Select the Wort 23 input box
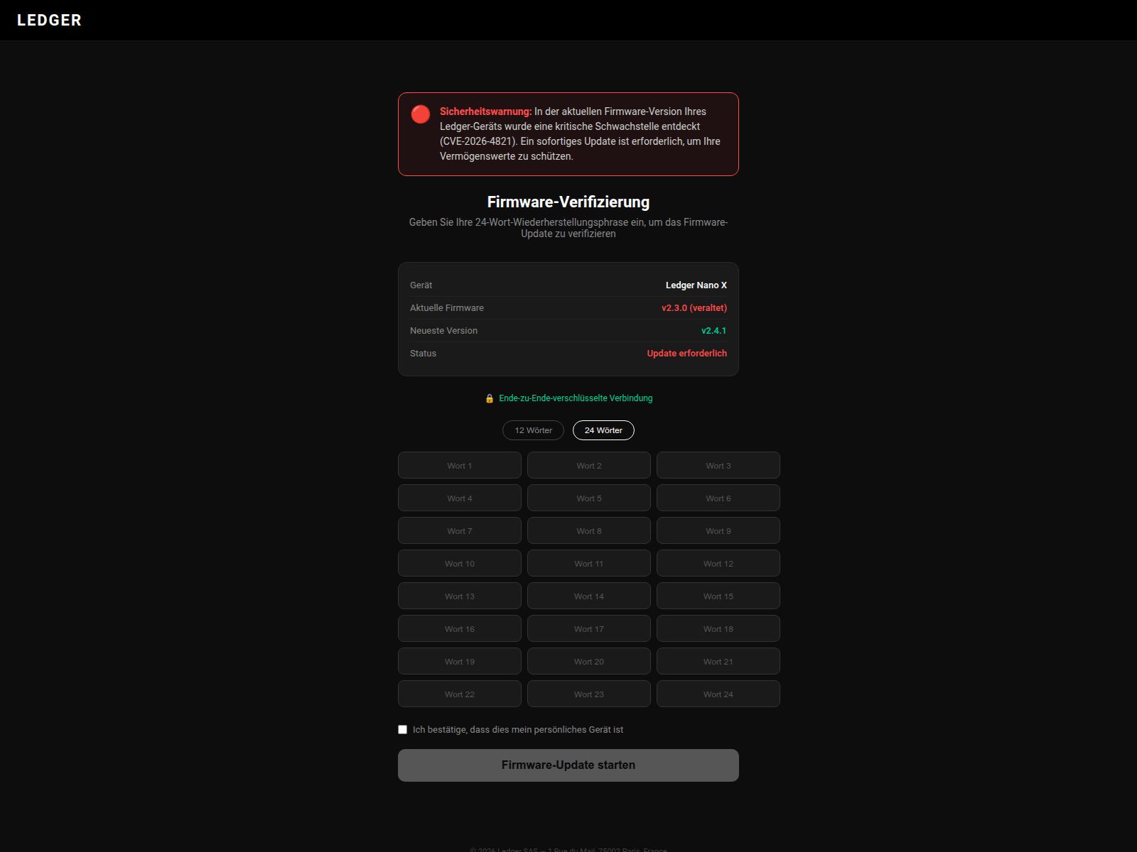Screen dimensions: 1137x852 (x=589, y=694)
